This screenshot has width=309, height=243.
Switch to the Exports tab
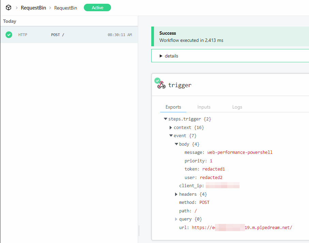pyautogui.click(x=173, y=107)
